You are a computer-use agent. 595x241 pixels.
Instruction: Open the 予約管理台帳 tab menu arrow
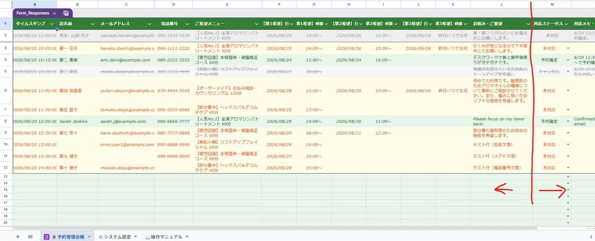(88, 237)
